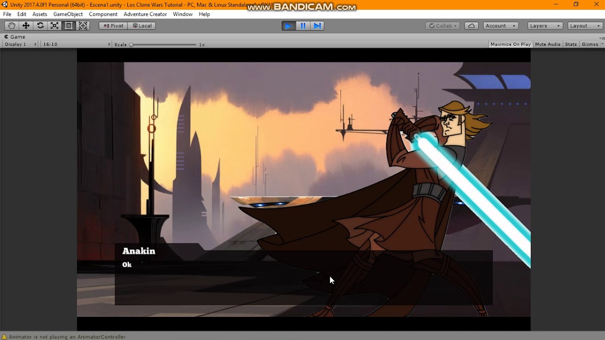This screenshot has height=340, width=605.
Task: Open the Cloud services panel
Action: tap(471, 26)
